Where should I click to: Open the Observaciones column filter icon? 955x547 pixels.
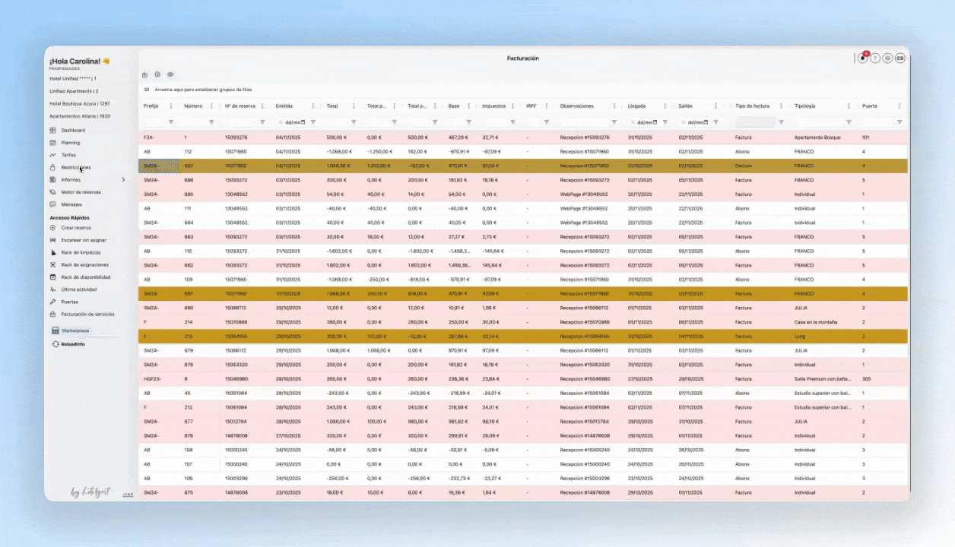(614, 122)
